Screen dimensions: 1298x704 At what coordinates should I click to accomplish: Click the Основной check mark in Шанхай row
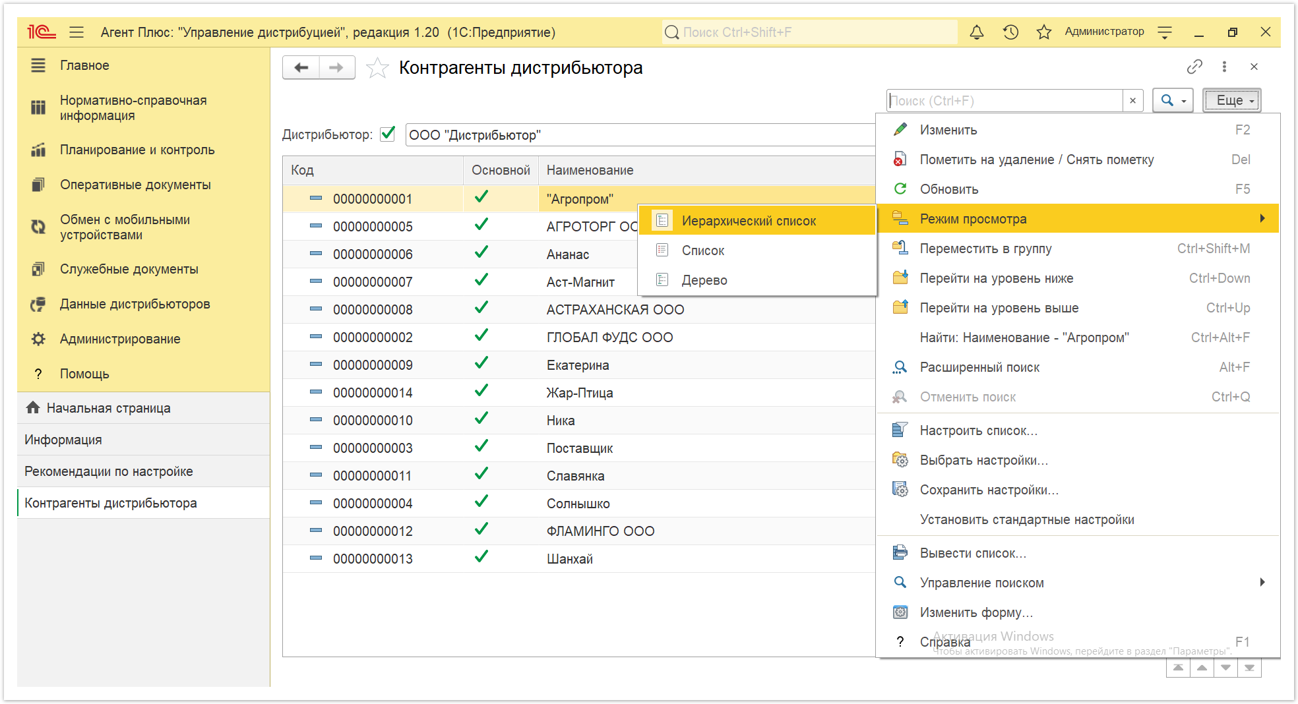pyautogui.click(x=481, y=557)
